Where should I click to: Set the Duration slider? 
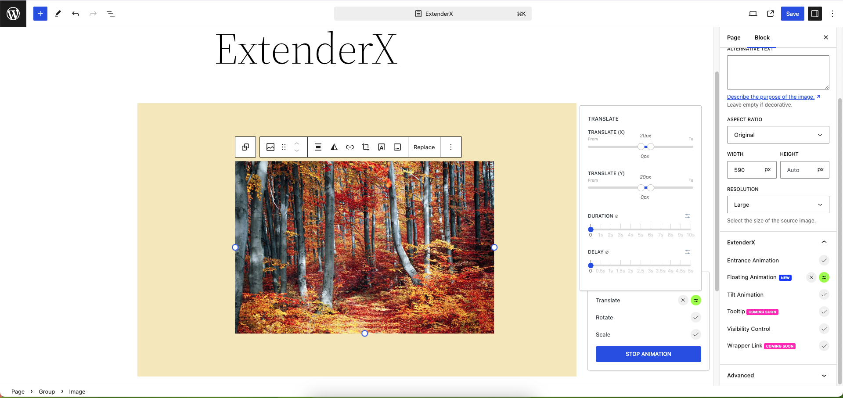click(x=591, y=229)
